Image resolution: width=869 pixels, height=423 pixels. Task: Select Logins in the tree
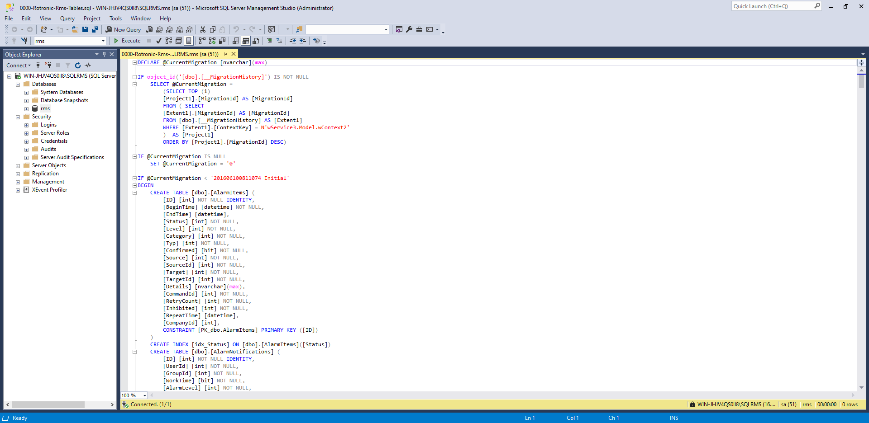pyautogui.click(x=48, y=125)
